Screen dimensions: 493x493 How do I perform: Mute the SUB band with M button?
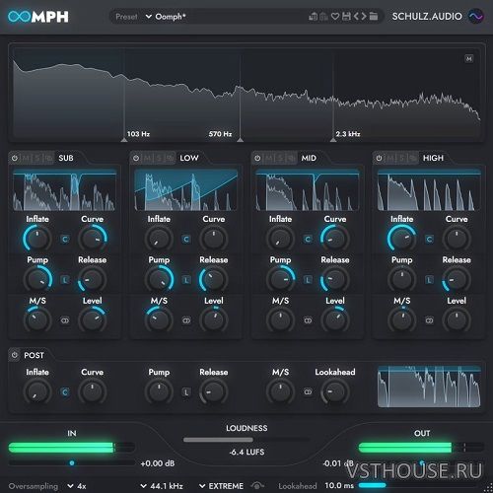[x=26, y=158]
